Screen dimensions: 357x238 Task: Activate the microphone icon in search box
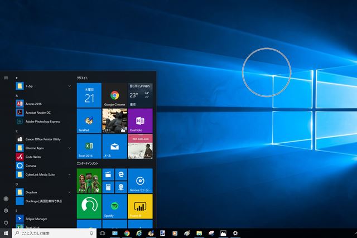(91, 233)
